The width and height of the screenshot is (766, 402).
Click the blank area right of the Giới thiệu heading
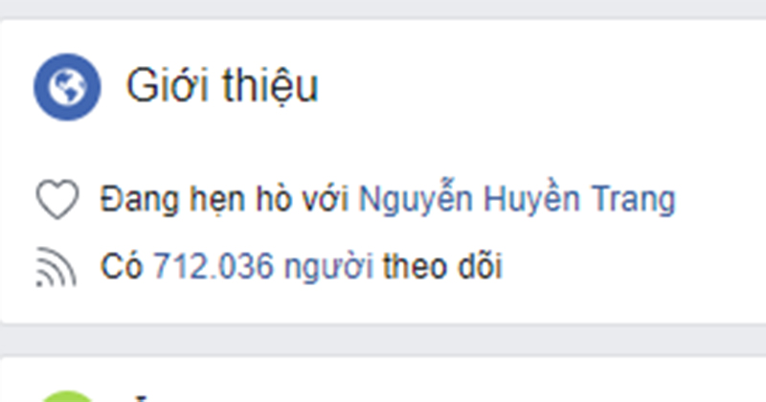tap(537, 86)
